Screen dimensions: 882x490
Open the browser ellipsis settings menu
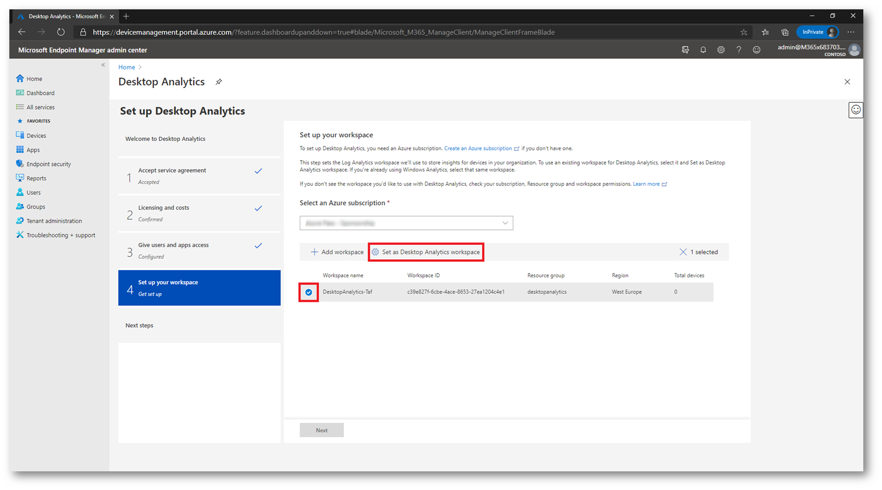coord(850,32)
